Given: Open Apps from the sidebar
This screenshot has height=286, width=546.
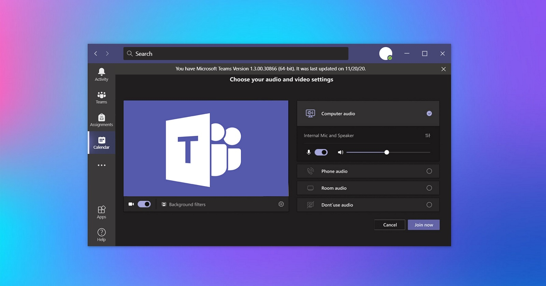Looking at the screenshot, I should pyautogui.click(x=101, y=212).
